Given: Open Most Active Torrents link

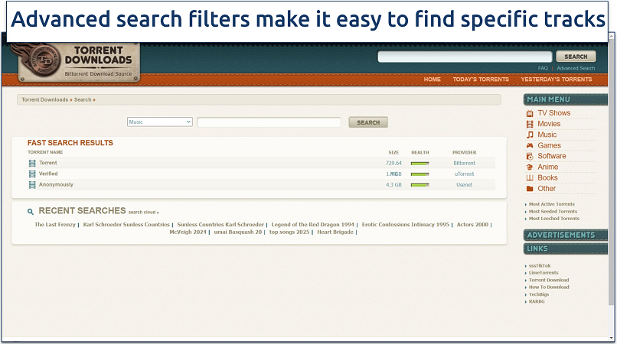Looking at the screenshot, I should tap(551, 204).
